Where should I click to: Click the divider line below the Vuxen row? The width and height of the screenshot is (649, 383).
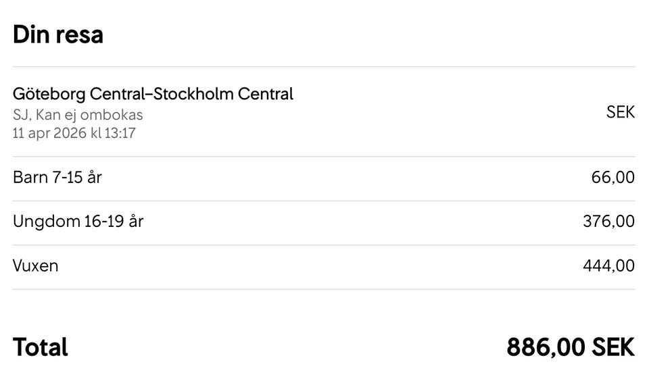pyautogui.click(x=324, y=289)
